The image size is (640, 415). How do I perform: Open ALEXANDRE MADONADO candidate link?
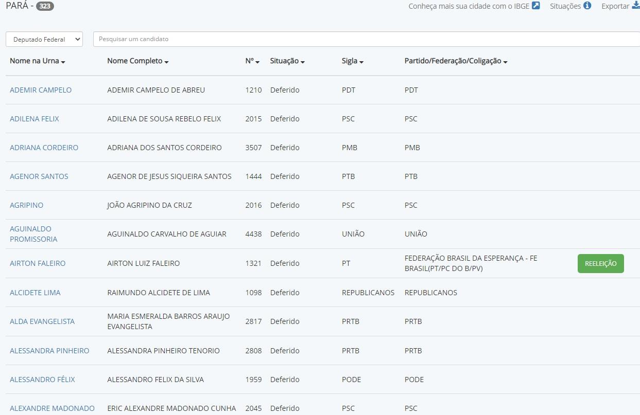pyautogui.click(x=52, y=408)
